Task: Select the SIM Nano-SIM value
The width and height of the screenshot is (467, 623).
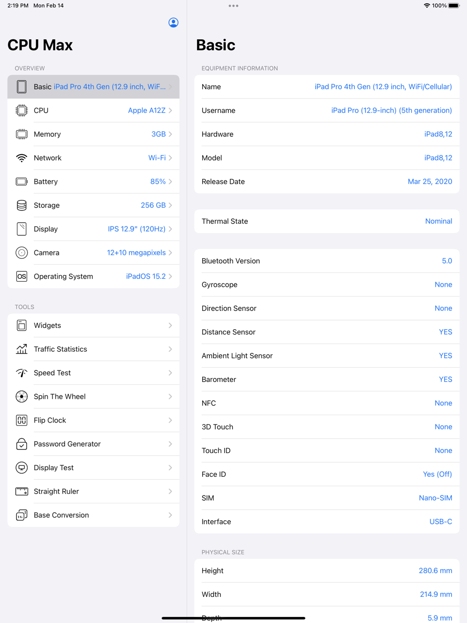Action: click(435, 498)
